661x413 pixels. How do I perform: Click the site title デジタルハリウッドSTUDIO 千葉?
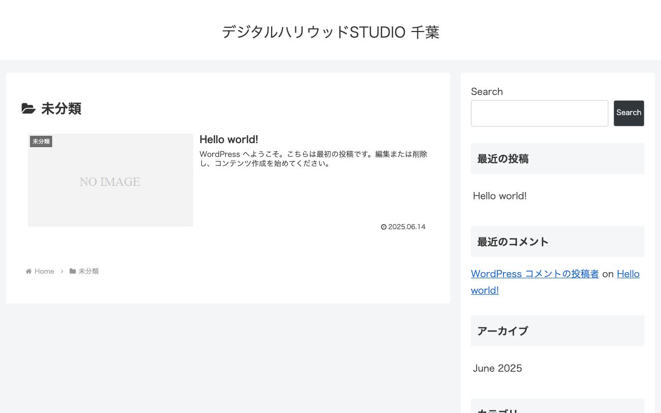330,32
